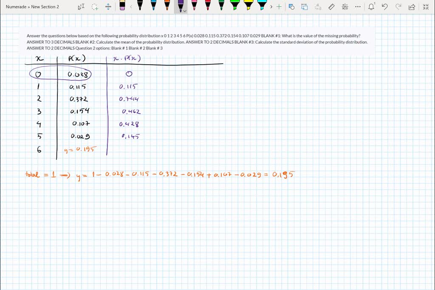This screenshot has width=435, height=290.
Task: Pick the eraser tool
Action: click(x=121, y=6)
